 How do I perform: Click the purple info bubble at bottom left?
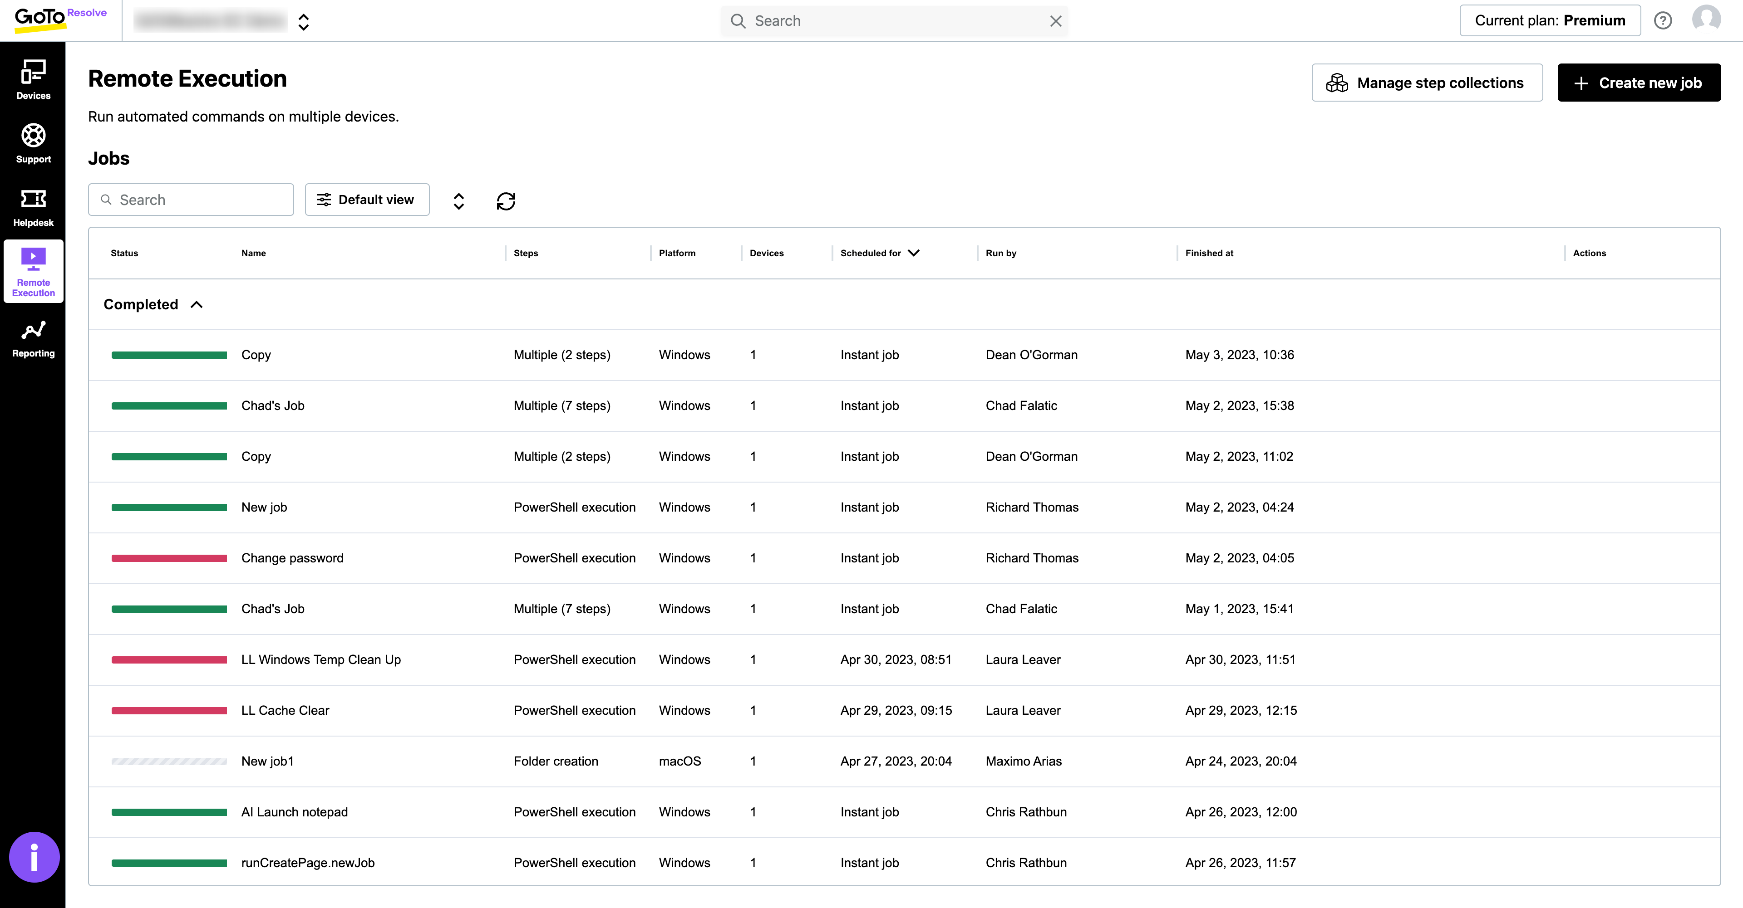34,857
